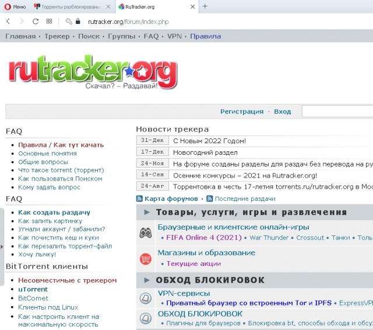Click RSS icon beside Карта форумов
The image size is (373, 330).
coord(139,199)
